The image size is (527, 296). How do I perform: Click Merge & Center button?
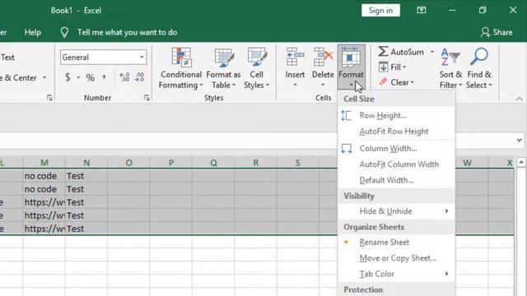click(x=19, y=77)
